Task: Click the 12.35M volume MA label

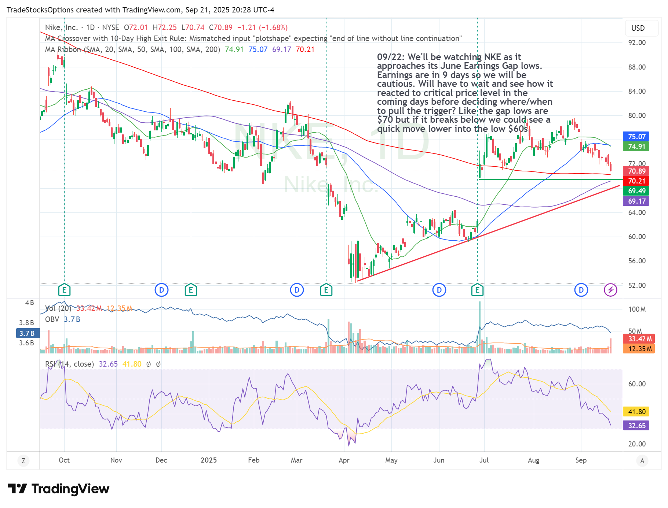Action: (x=639, y=349)
